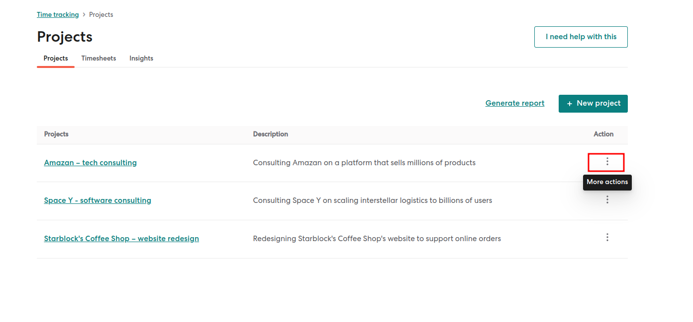The height and width of the screenshot is (322, 693).
Task: Open the actions menu for Starblock's Coffee Shop row
Action: (607, 238)
